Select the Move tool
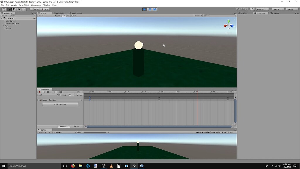 click(8, 9)
